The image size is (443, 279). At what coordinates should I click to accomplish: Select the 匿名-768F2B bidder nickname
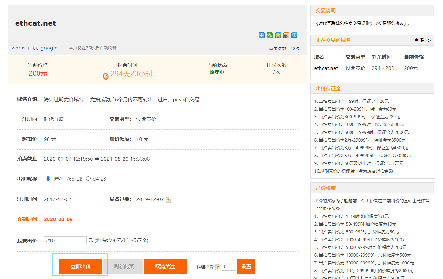[x=48, y=178]
